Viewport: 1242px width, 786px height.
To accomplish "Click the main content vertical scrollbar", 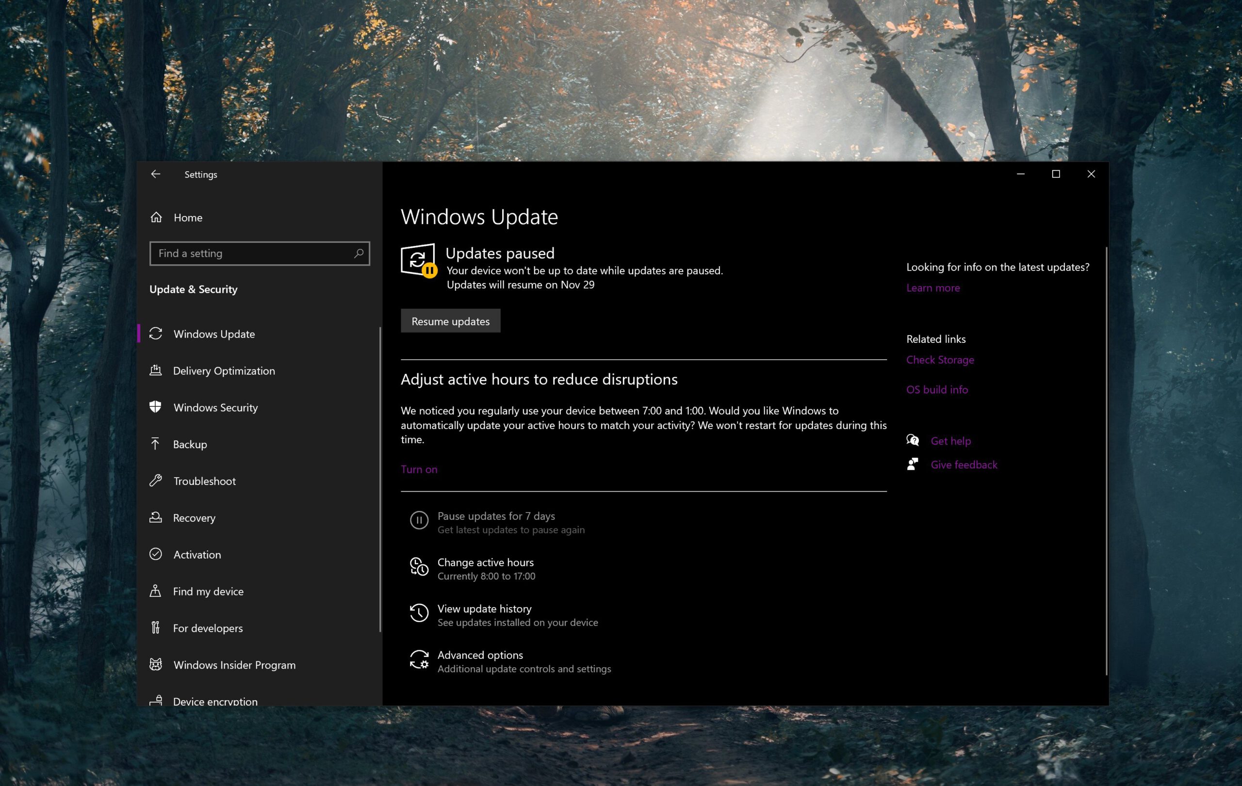I will pos(1106,461).
